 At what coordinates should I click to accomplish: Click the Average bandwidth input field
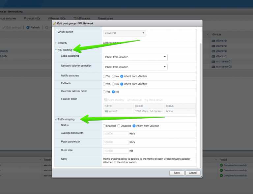(116, 133)
